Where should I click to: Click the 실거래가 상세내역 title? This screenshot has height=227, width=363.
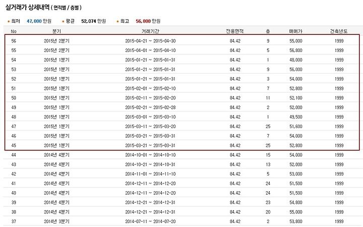click(27, 8)
